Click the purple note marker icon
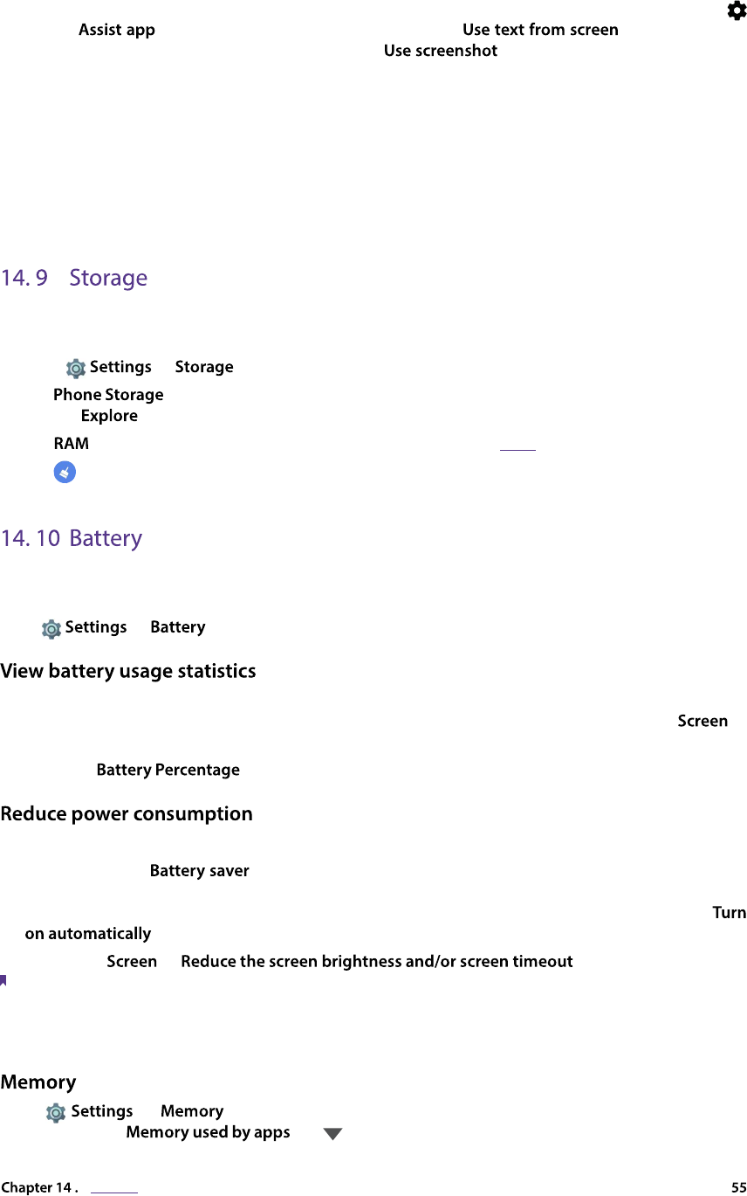 click(3, 981)
